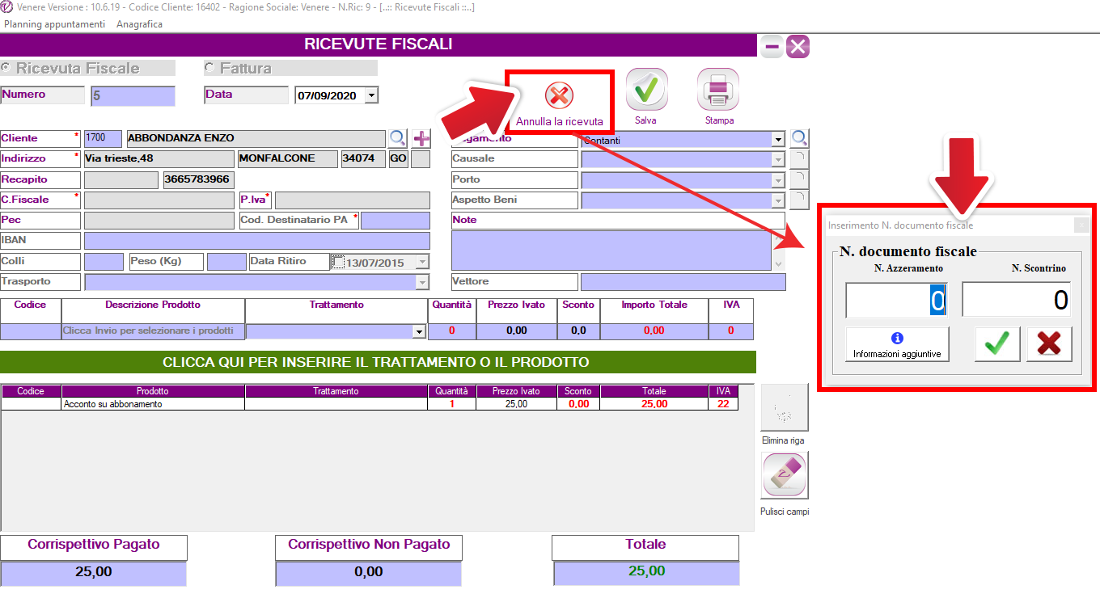The width and height of the screenshot is (1100, 598).
Task: Click the Corrispettivo Non Pagato value 0,00
Action: pyautogui.click(x=369, y=573)
